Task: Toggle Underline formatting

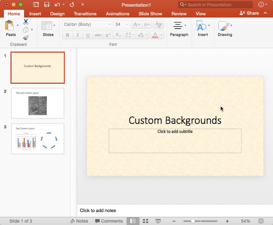Action: (88, 35)
